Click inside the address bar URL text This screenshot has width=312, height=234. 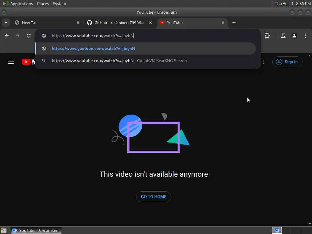tap(93, 36)
